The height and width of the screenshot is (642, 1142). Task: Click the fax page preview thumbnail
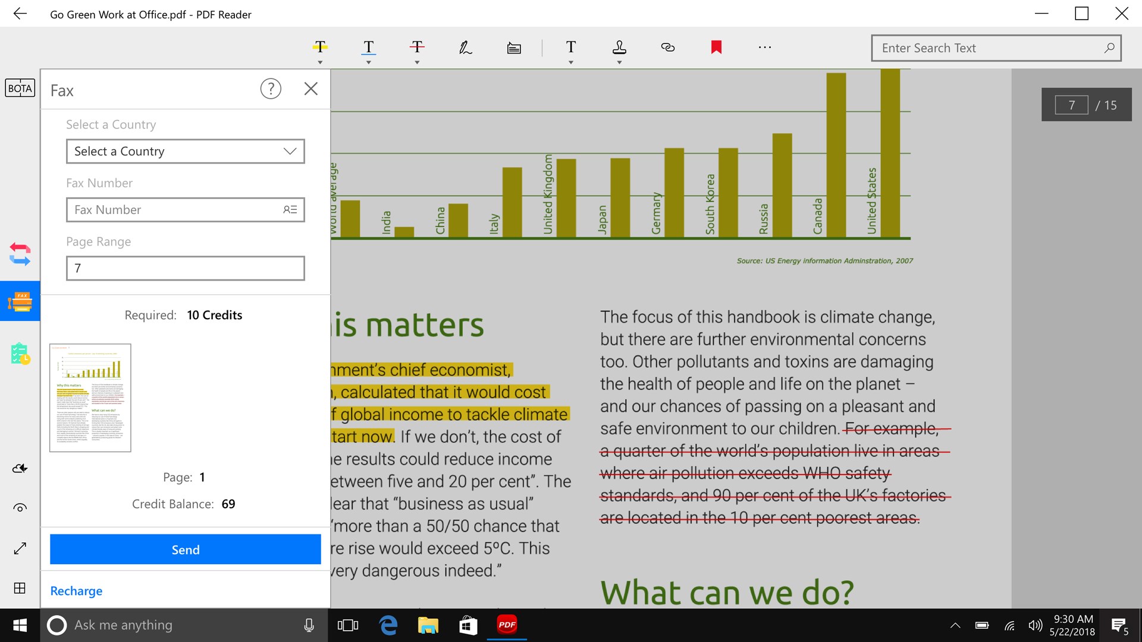[x=89, y=398]
